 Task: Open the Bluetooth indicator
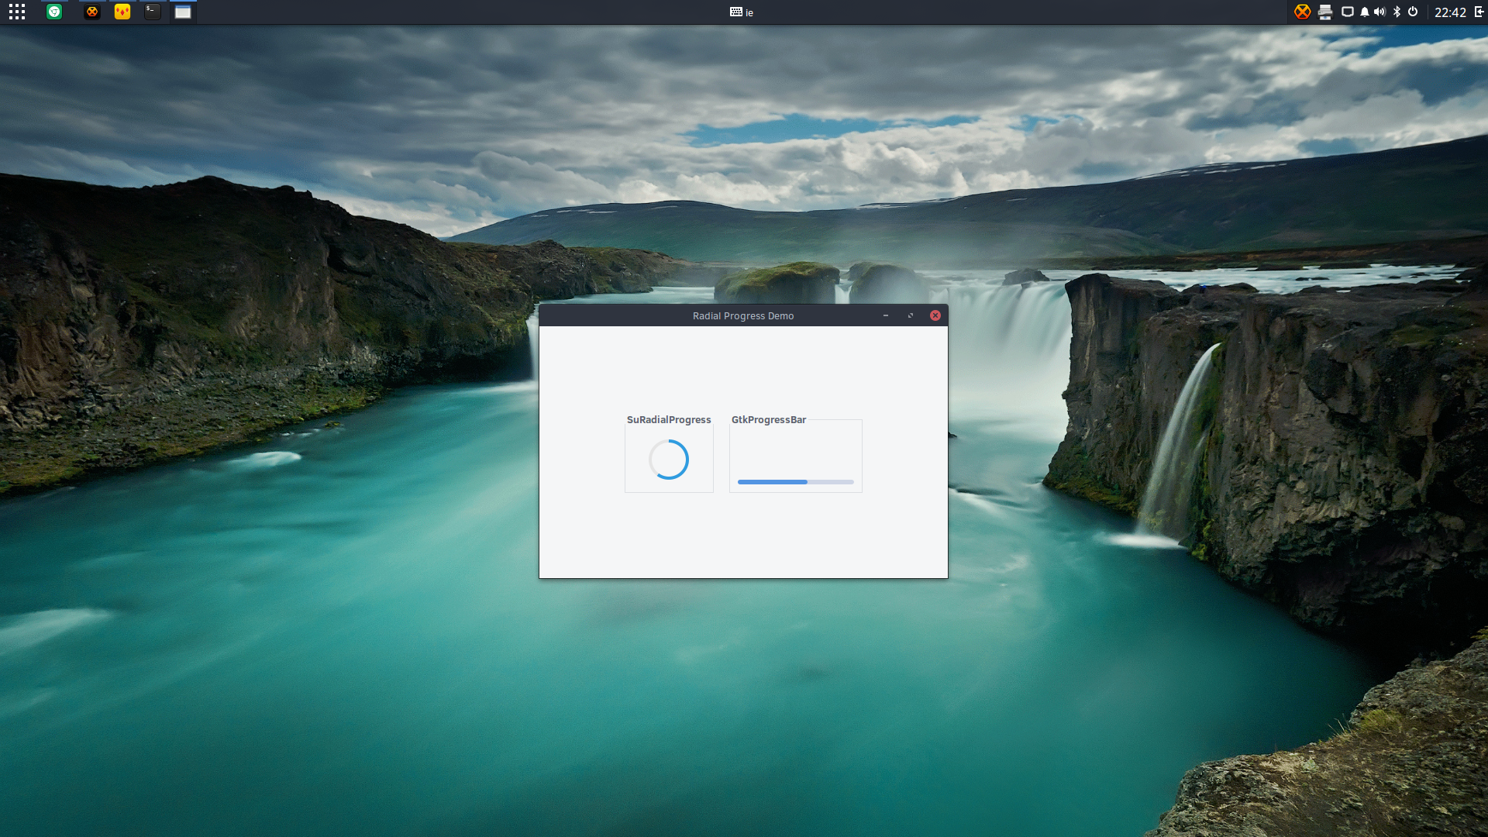click(1397, 12)
